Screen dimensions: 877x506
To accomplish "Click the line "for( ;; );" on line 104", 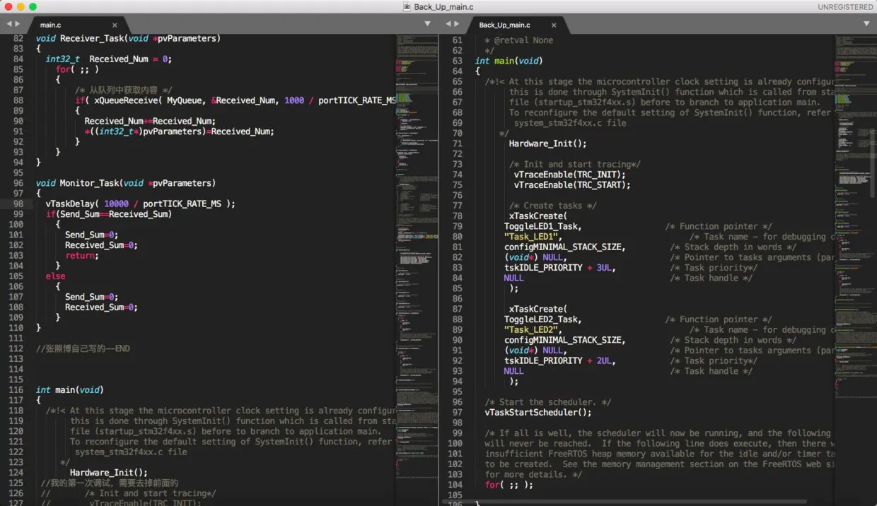I will (509, 485).
